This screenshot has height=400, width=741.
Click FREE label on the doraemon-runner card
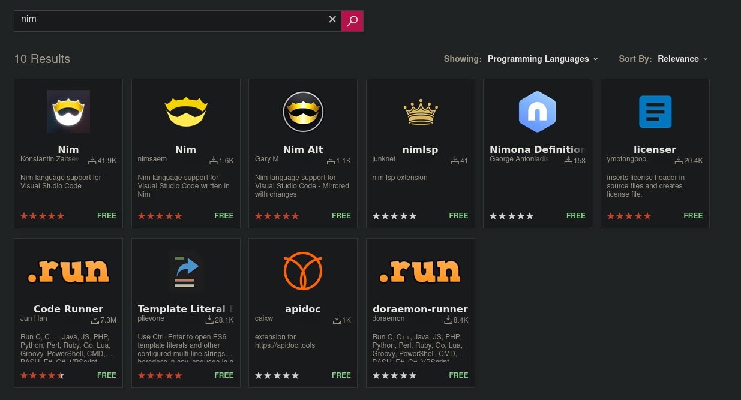[x=458, y=375]
